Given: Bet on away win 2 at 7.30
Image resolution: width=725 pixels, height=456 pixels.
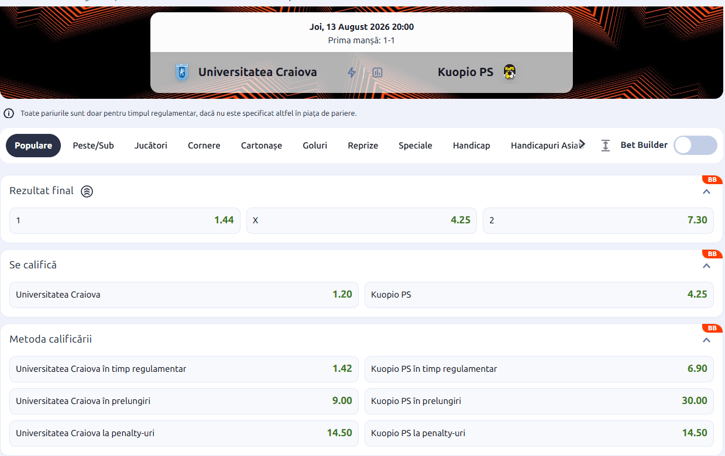Looking at the screenshot, I should point(598,220).
